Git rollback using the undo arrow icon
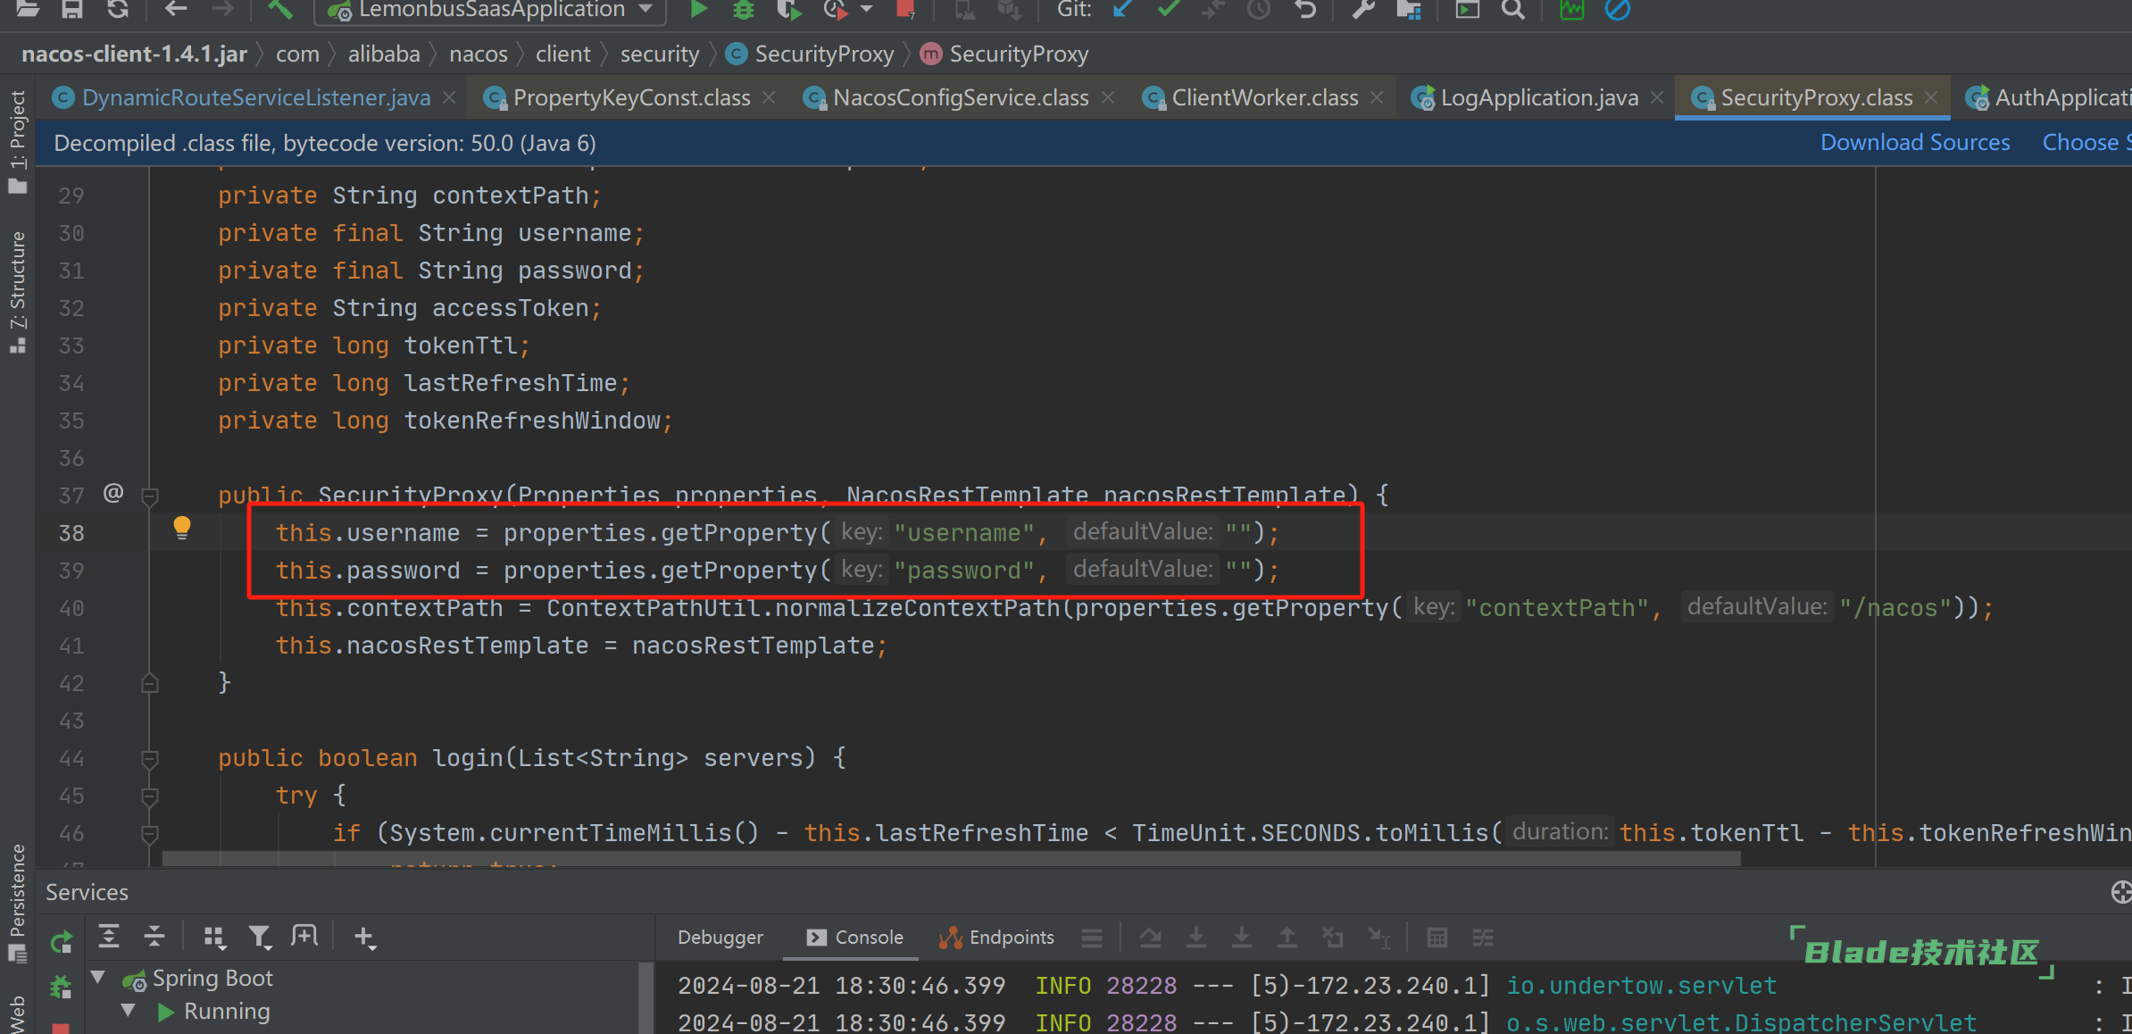Screen dimensions: 2132x1034 [1305, 9]
